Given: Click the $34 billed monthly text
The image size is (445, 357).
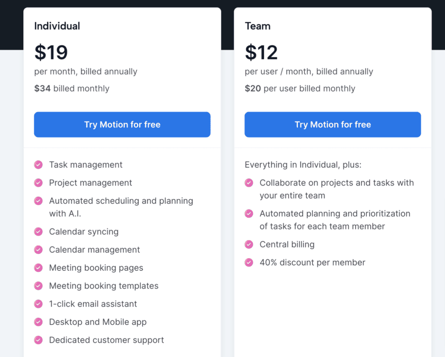Looking at the screenshot, I should pyautogui.click(x=71, y=88).
